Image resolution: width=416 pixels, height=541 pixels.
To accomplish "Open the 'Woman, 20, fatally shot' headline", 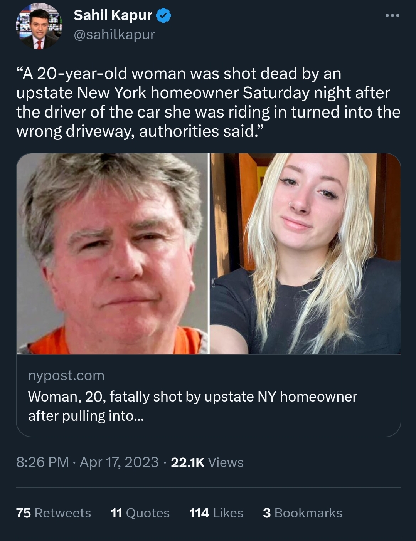I will pyautogui.click(x=193, y=406).
